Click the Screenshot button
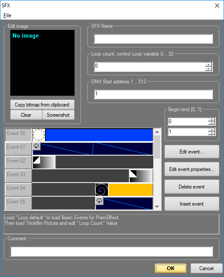Viewport: 224px width, 277px height. click(58, 115)
